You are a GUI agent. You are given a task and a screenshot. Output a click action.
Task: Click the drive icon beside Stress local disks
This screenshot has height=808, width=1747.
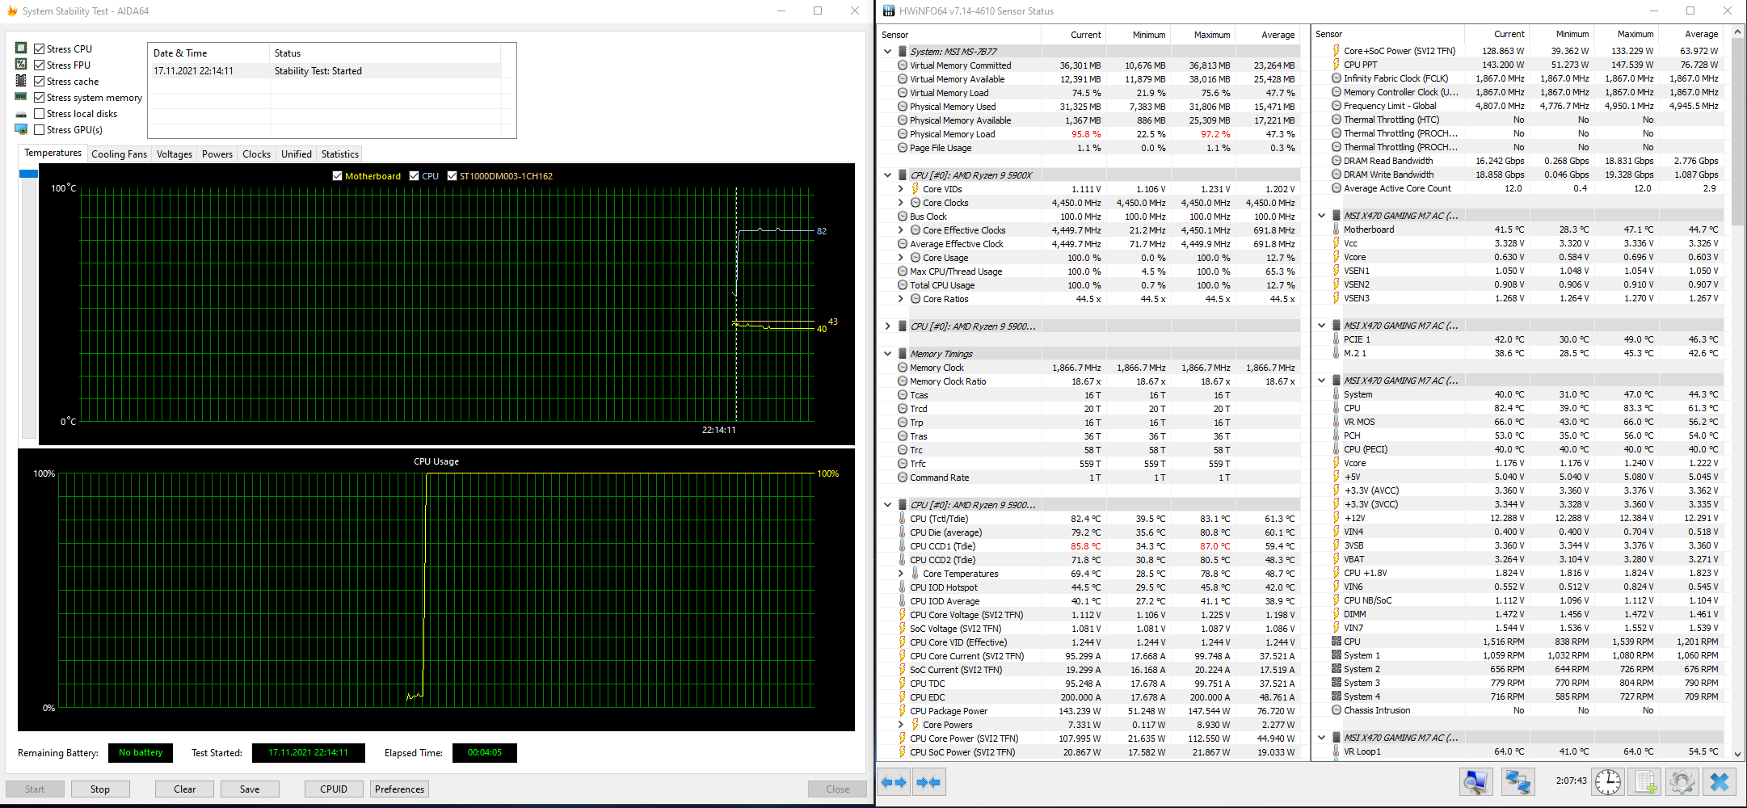(x=21, y=114)
